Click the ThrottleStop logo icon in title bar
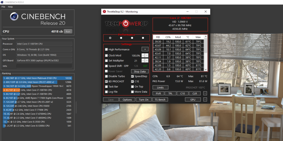The image size is (283, 141). 104,12
